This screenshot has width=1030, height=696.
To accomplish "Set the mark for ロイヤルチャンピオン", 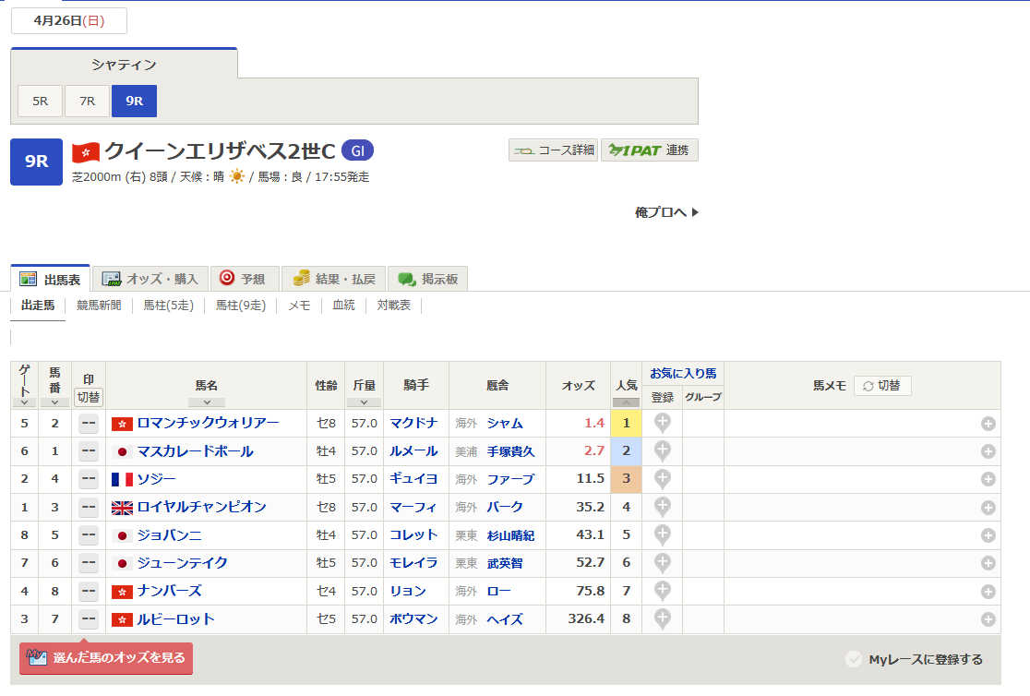I will 88,508.
